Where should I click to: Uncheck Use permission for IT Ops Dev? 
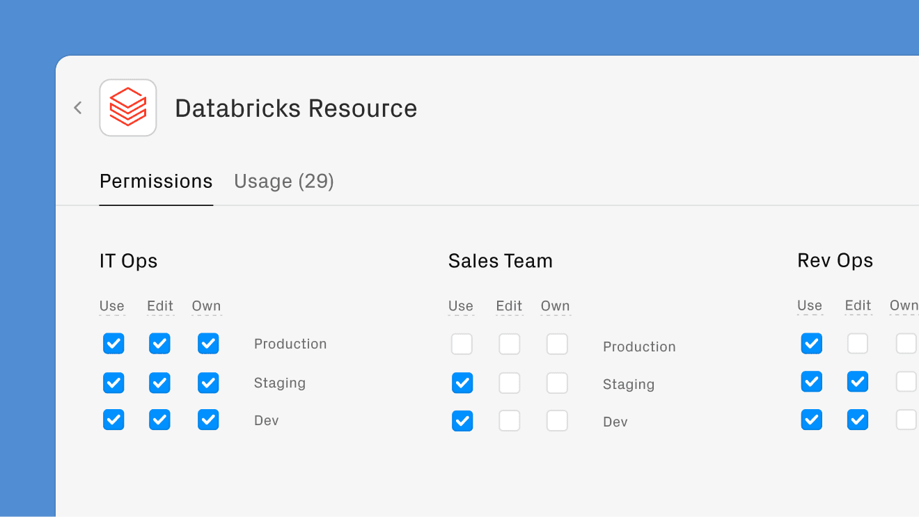point(113,420)
